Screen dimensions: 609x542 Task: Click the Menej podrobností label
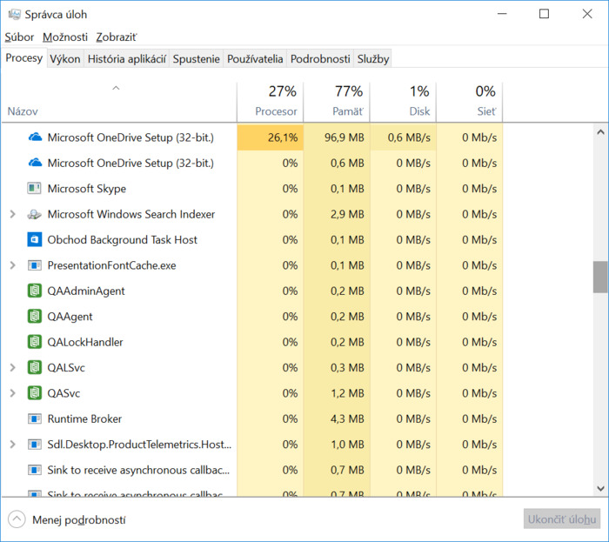click(79, 520)
